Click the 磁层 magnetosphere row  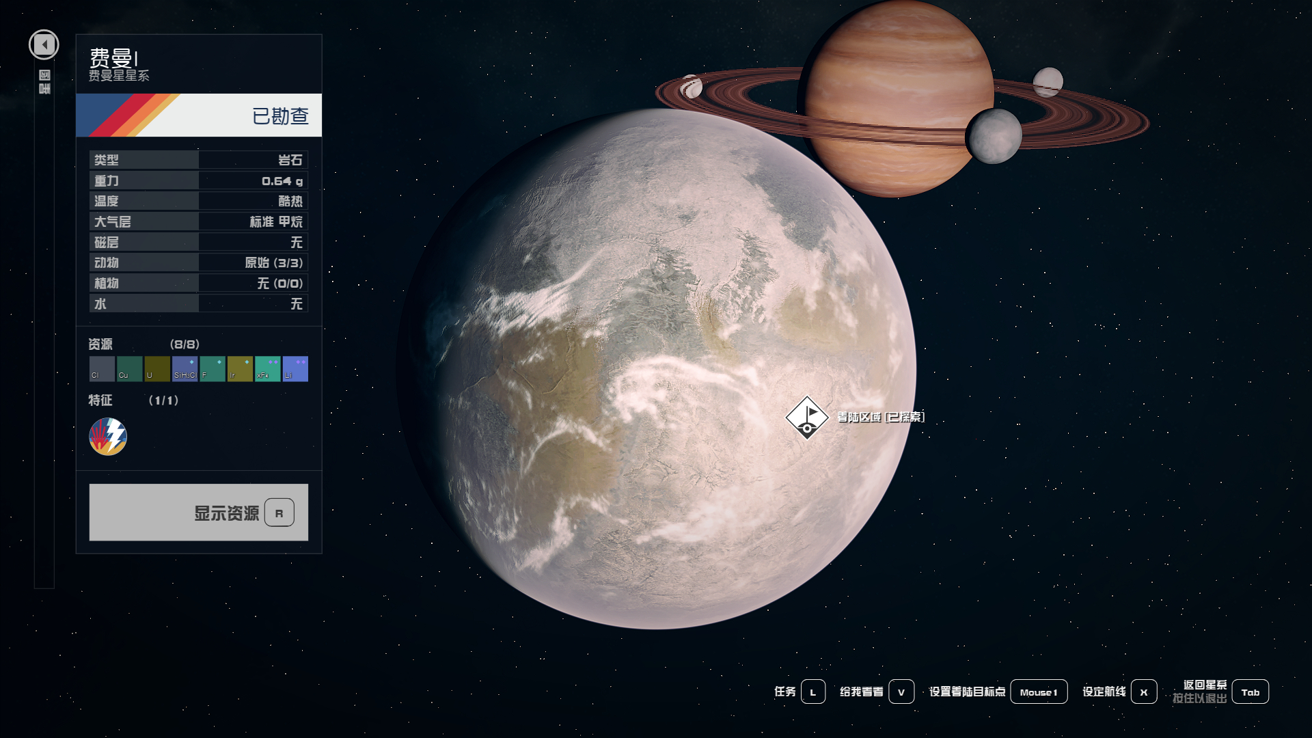pyautogui.click(x=199, y=242)
